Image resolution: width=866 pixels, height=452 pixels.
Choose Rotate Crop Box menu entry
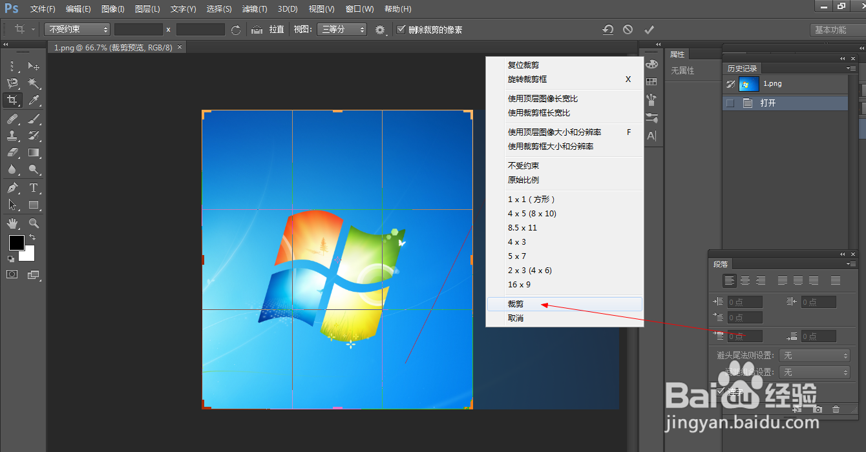pos(565,79)
